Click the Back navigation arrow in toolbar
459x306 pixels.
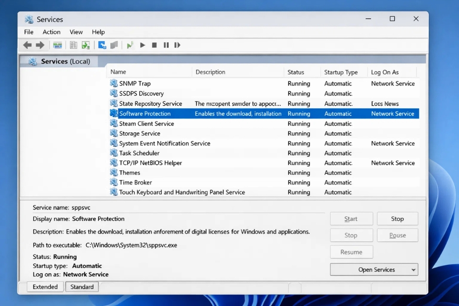[27, 44]
